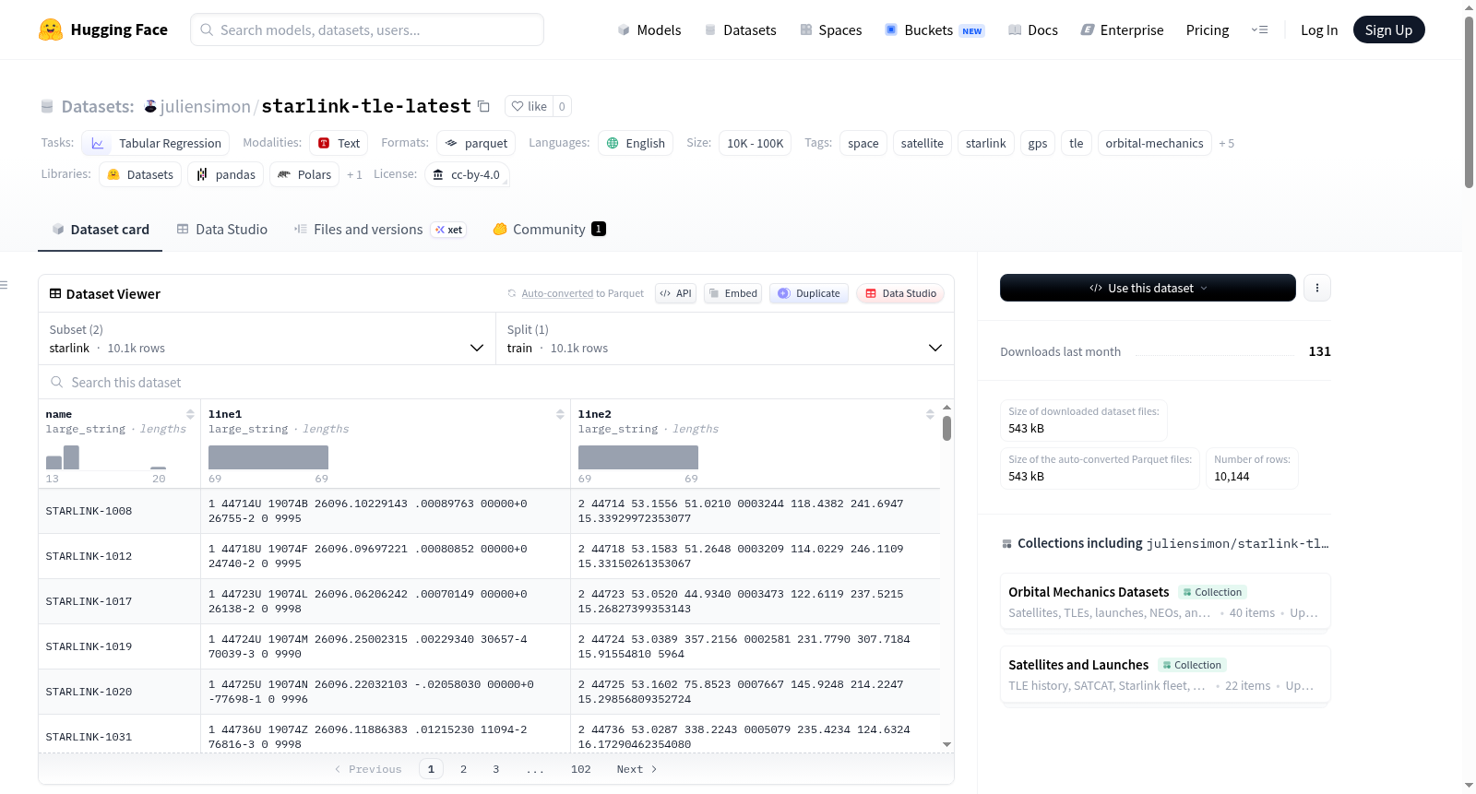Click the expand navigation menu icon beside Pricing

[1259, 30]
